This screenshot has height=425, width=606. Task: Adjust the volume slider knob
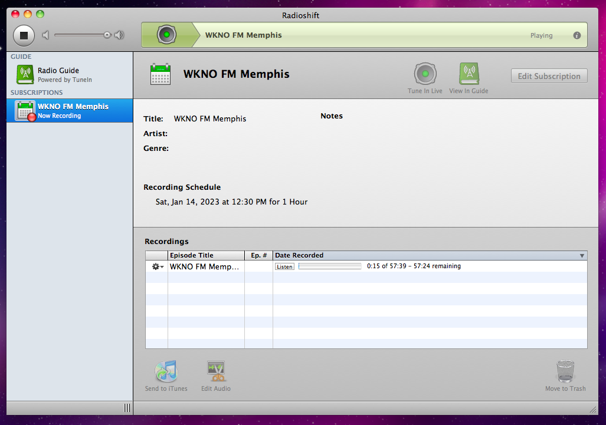tap(107, 35)
